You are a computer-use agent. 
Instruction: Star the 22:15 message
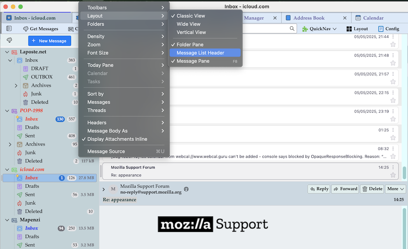pos(393,101)
